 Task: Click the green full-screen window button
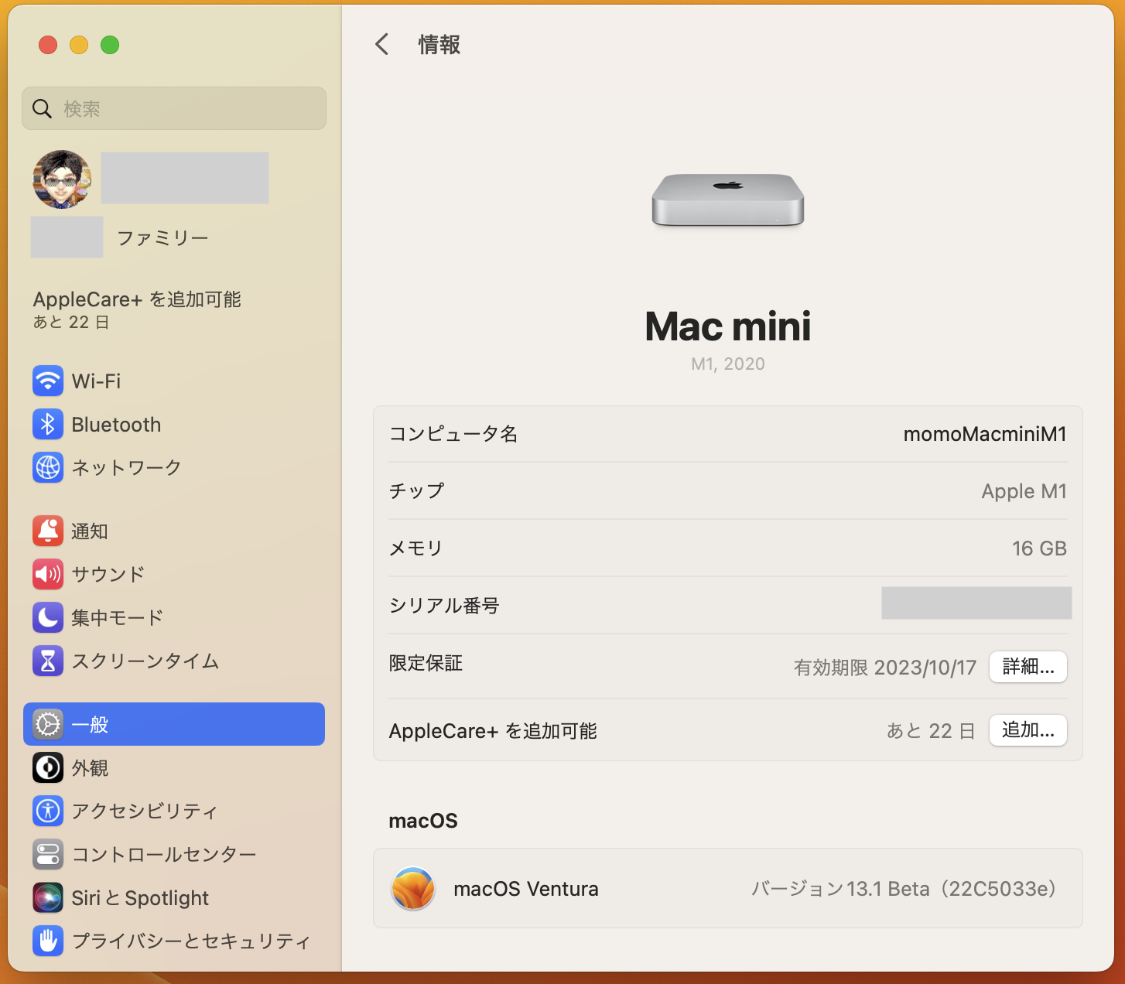pyautogui.click(x=110, y=45)
